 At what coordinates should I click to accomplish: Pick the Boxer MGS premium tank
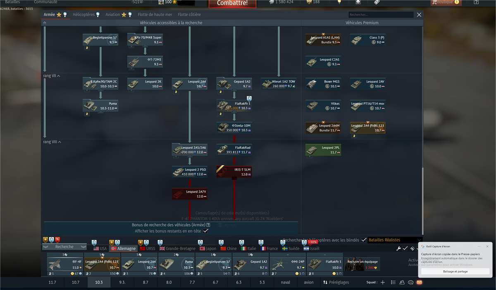pyautogui.click(x=323, y=84)
